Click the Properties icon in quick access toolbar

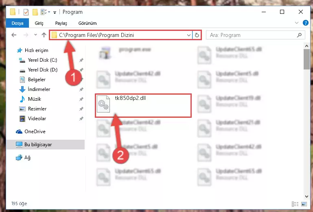(26, 12)
